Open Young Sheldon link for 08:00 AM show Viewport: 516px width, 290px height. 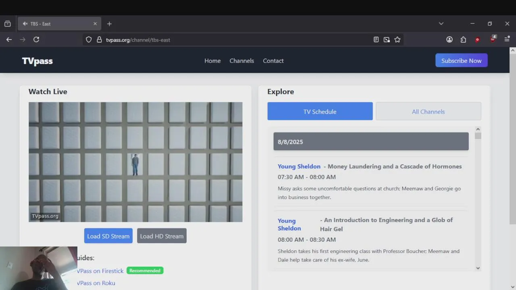tap(289, 224)
